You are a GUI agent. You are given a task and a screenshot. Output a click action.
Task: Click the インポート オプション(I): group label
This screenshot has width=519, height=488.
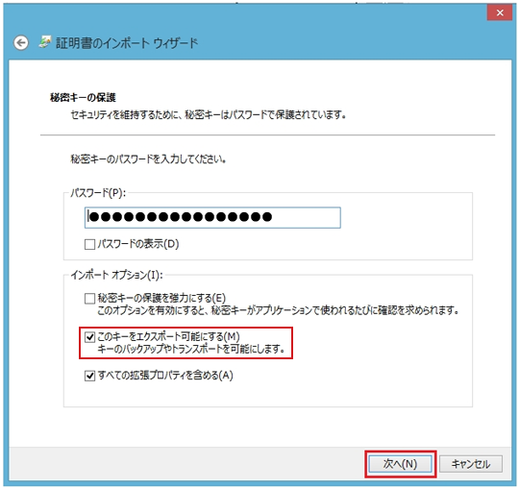117,275
